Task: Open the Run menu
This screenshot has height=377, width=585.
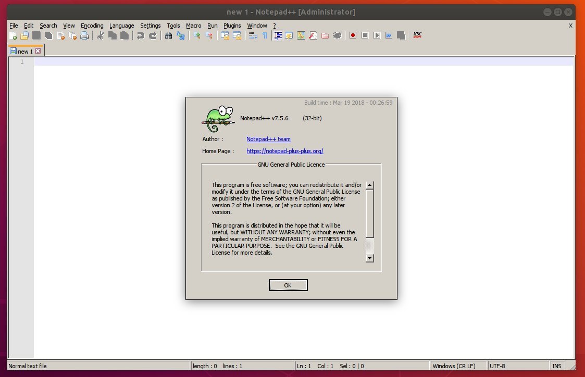Action: click(213, 26)
